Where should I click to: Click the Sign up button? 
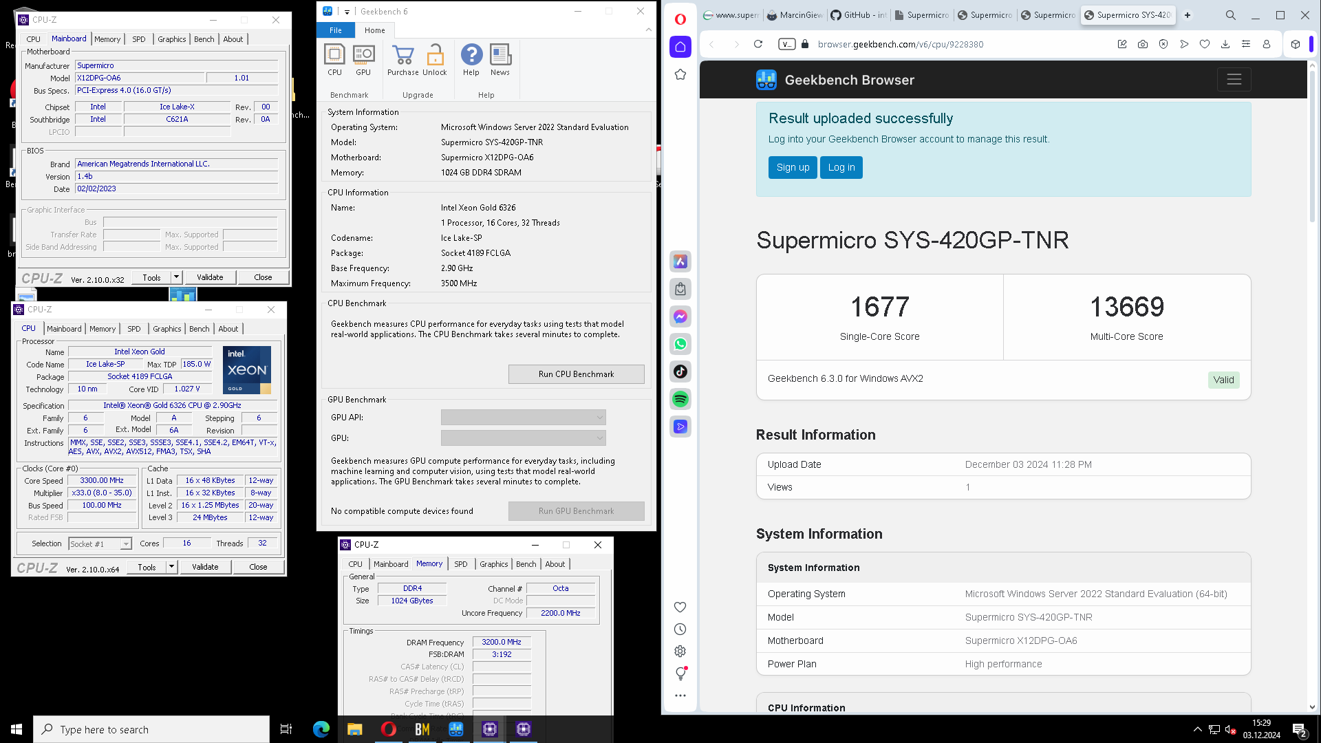pos(793,167)
